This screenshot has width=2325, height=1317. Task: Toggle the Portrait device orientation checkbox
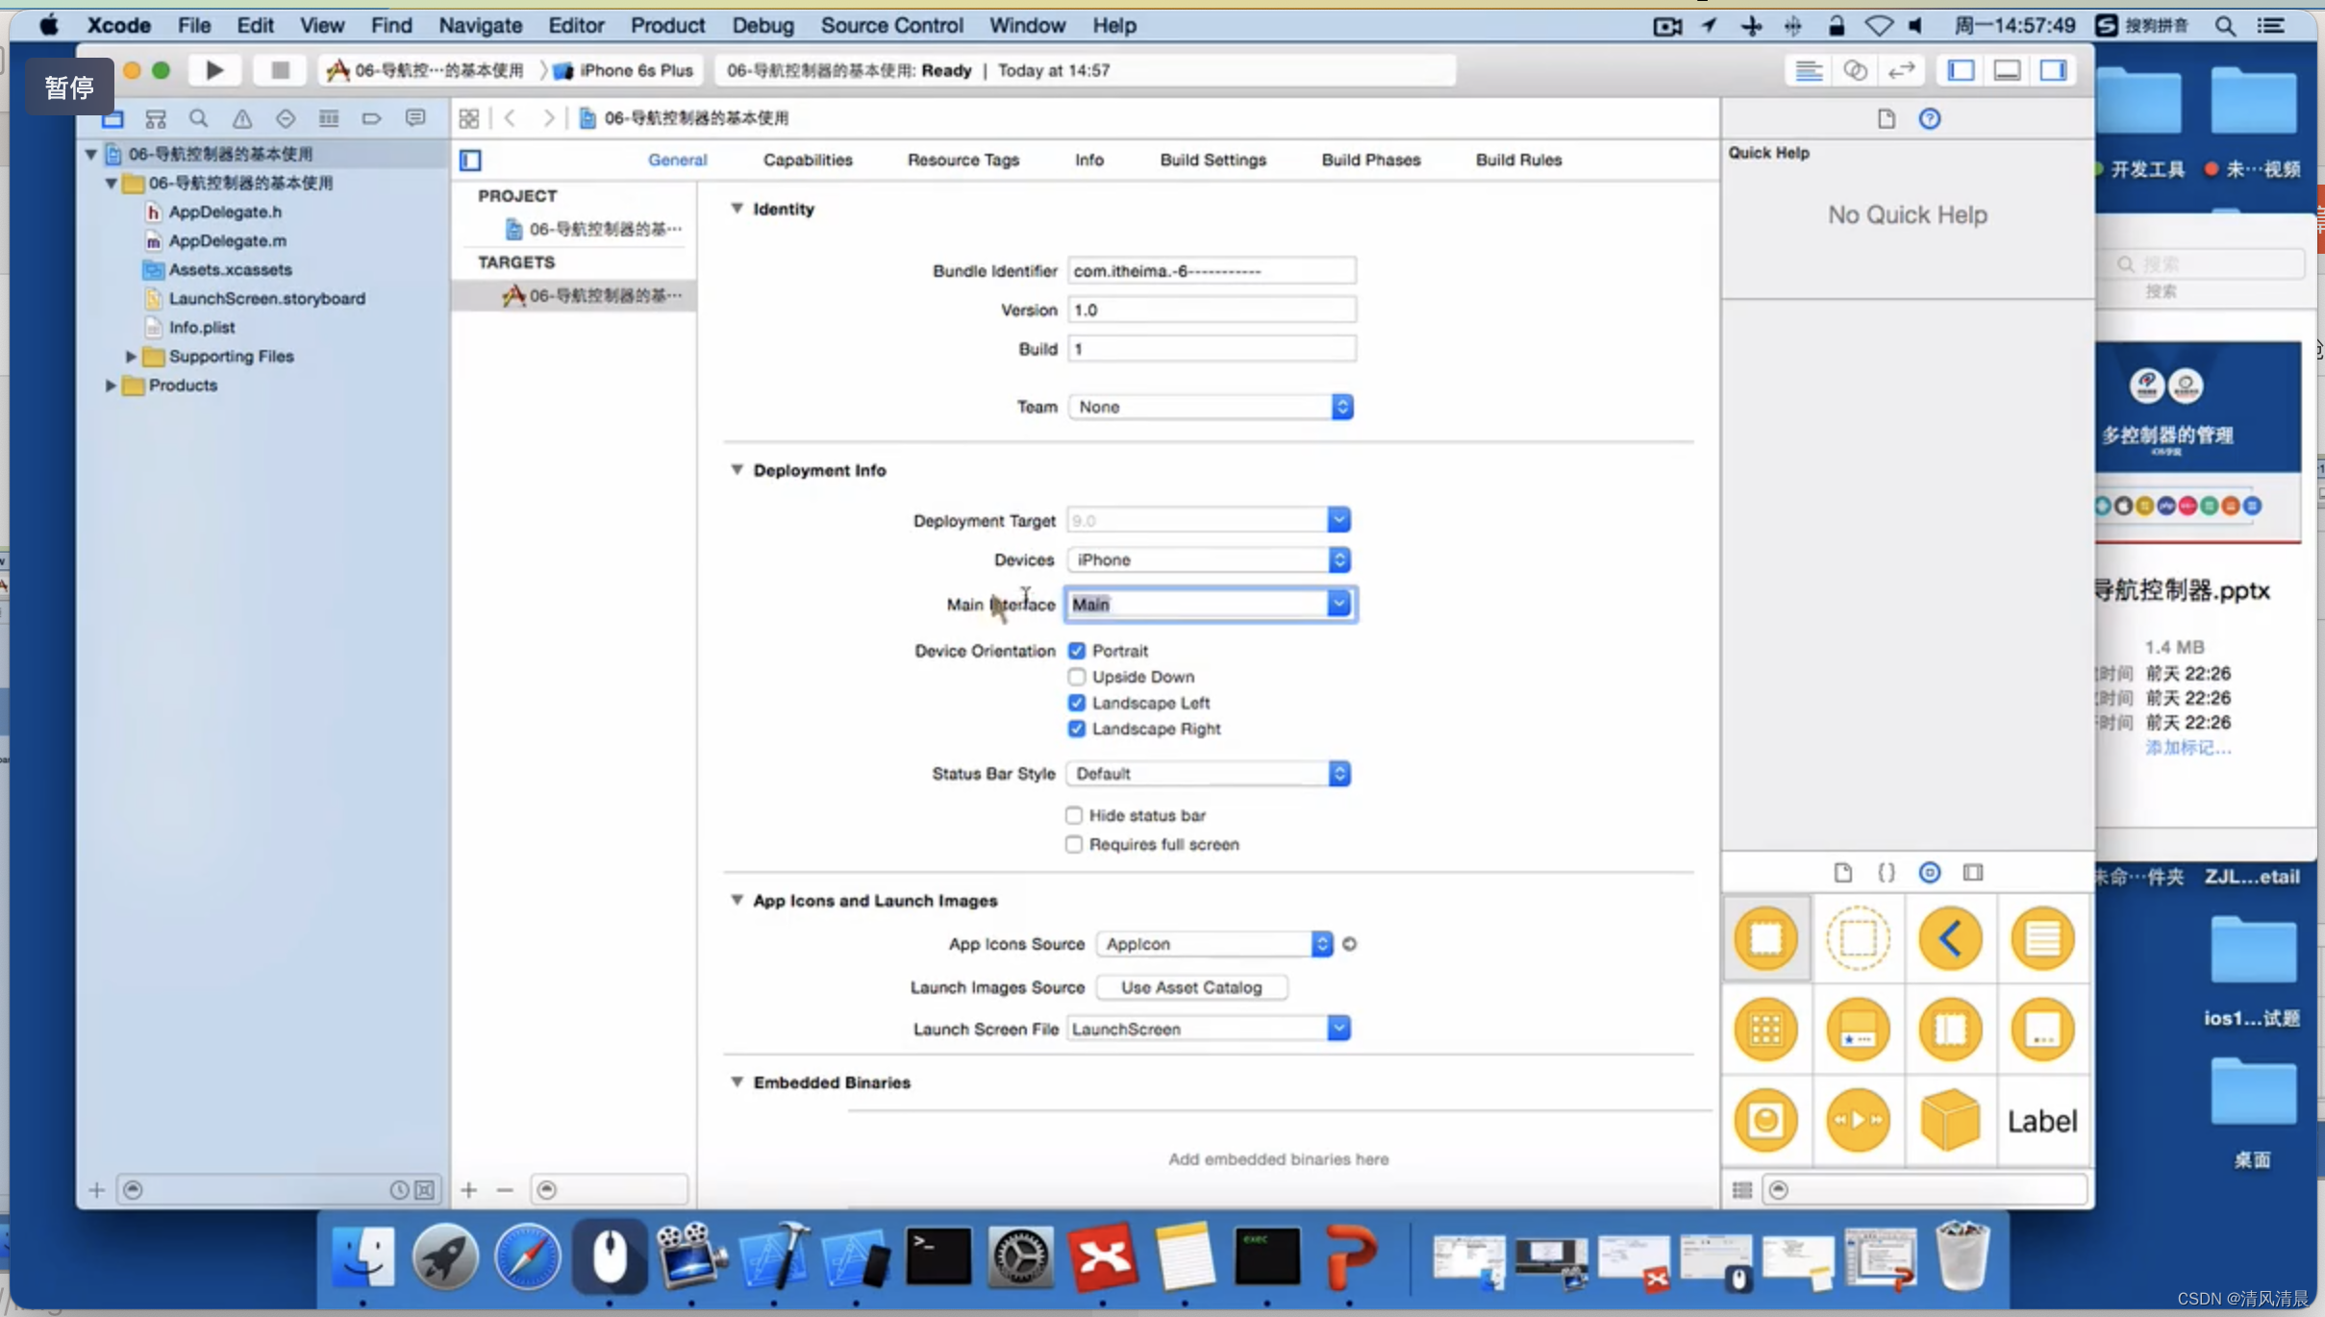(1076, 650)
